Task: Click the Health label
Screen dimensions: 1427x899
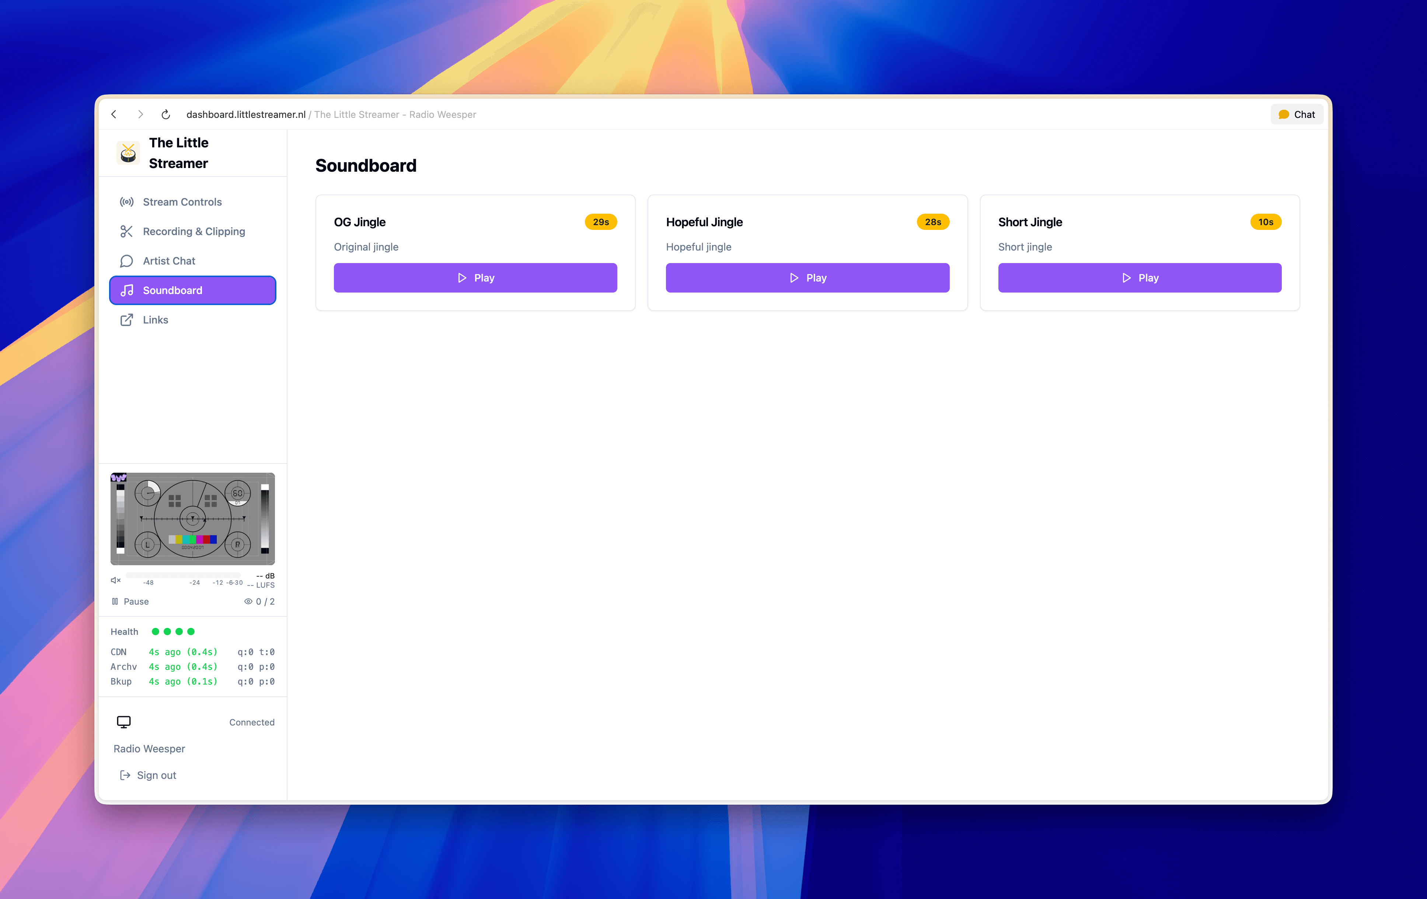Action: coord(125,632)
